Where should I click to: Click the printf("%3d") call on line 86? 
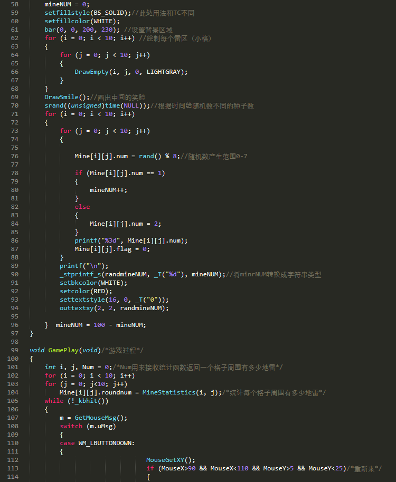click(131, 240)
